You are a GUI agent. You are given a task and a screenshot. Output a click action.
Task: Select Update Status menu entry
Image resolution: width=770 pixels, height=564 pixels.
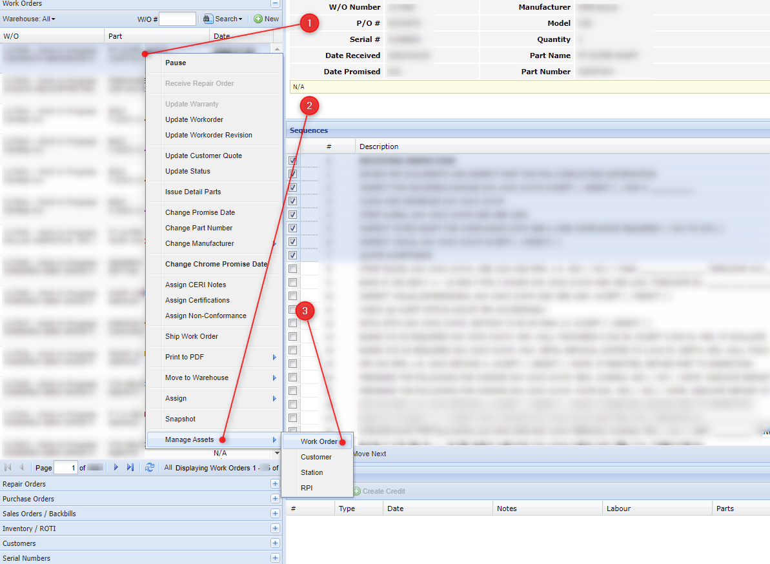(214, 171)
